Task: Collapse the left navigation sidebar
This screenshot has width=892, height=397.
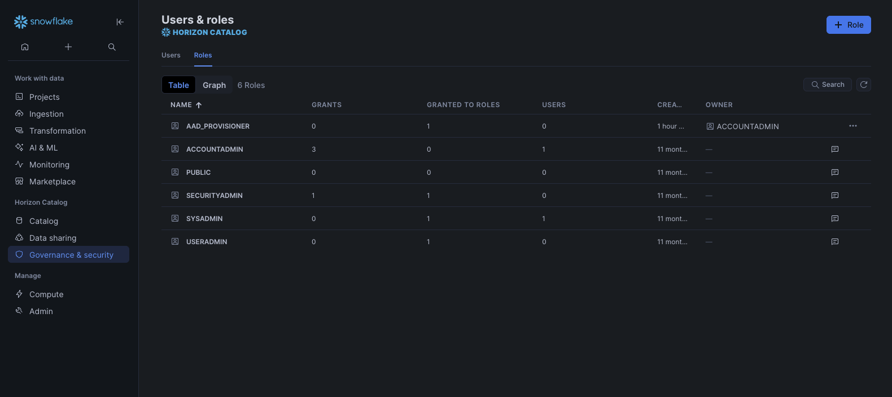Action: click(x=120, y=22)
